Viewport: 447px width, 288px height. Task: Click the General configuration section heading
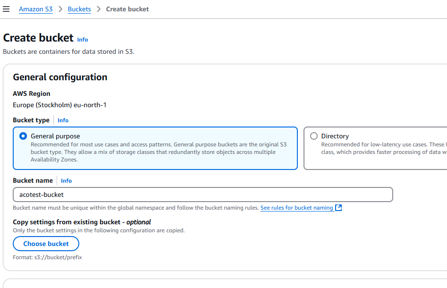click(60, 77)
